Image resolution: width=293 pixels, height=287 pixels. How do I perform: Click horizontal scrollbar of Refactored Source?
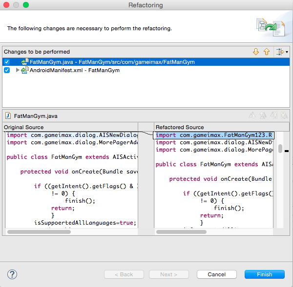[x=181, y=232]
